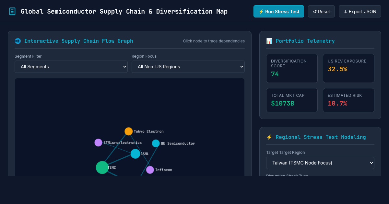The width and height of the screenshot is (389, 204).
Task: Click the globe icon beside Flow Graph title
Action: click(18, 41)
